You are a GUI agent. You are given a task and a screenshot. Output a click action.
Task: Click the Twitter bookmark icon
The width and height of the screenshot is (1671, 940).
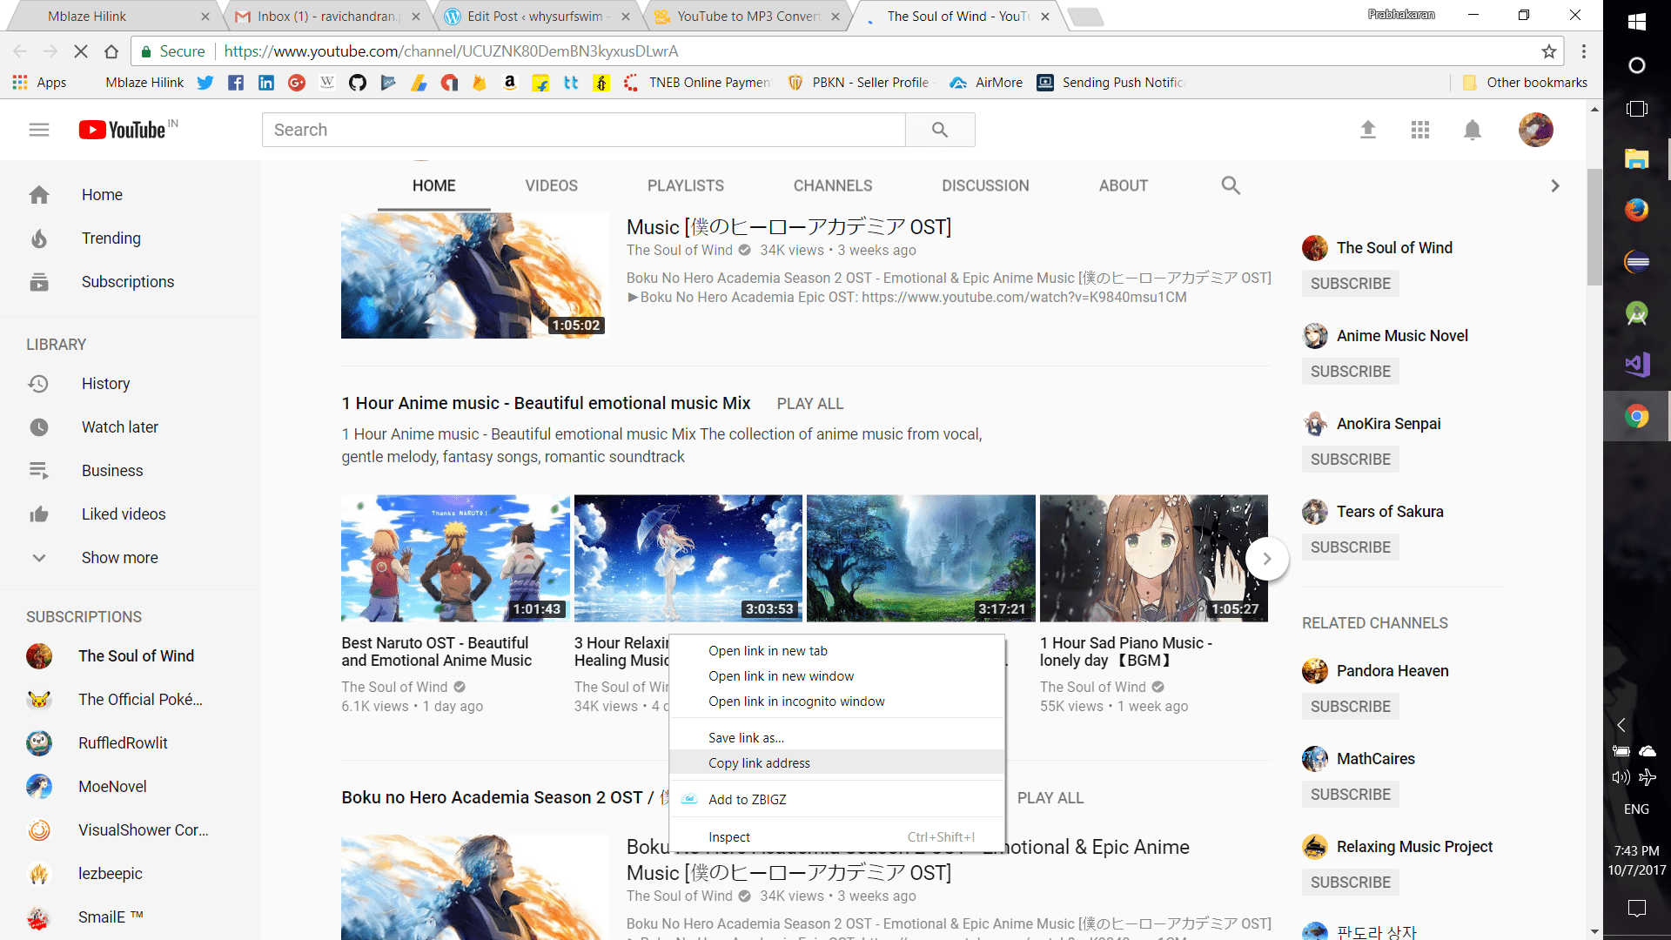tap(205, 82)
